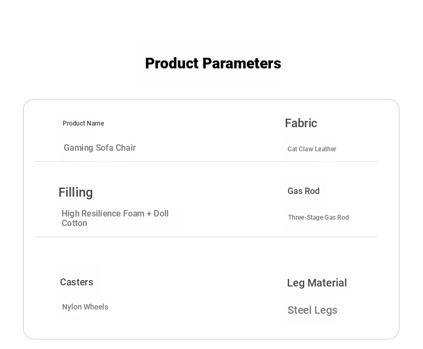The height and width of the screenshot is (349, 423).
Task: Select the Product Name label
Action: pyautogui.click(x=84, y=123)
